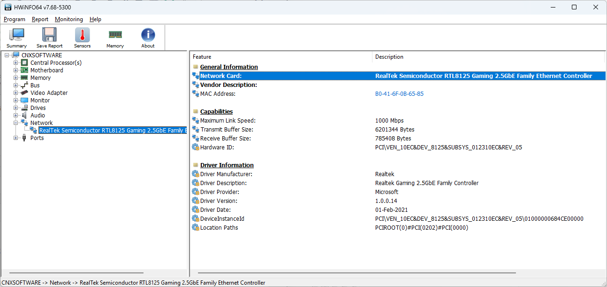Expand the Ports node
The height and width of the screenshot is (287, 607).
(16, 138)
